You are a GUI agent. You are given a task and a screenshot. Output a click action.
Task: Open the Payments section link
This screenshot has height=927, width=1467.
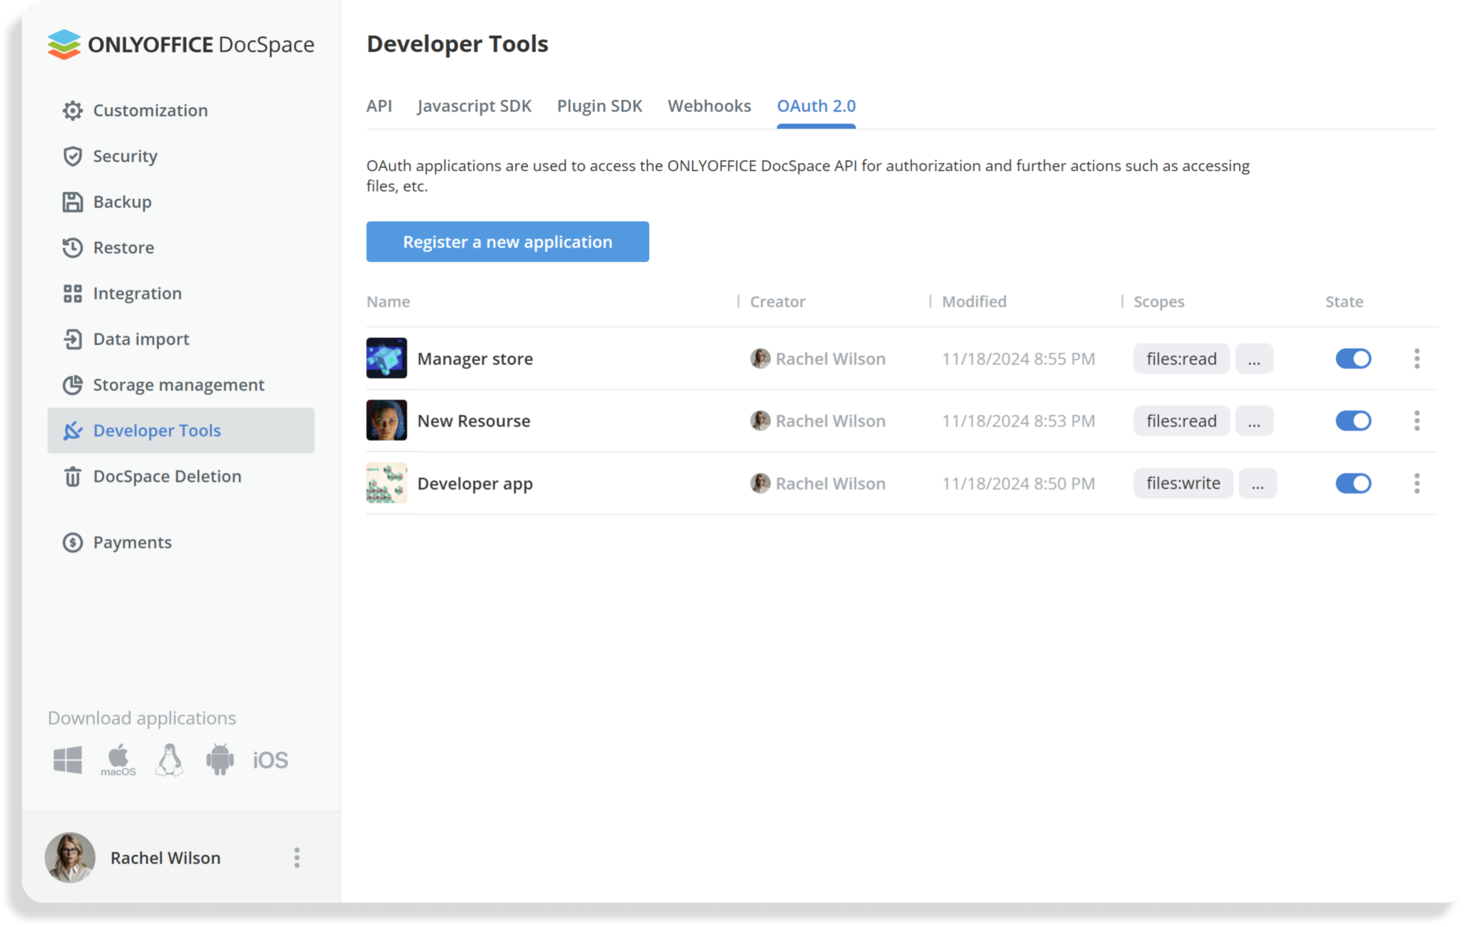click(133, 543)
